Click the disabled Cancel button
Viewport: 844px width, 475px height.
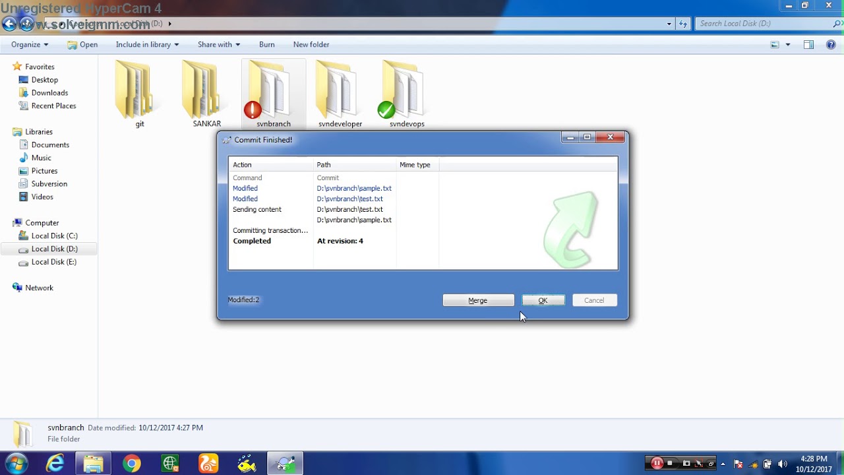click(594, 300)
